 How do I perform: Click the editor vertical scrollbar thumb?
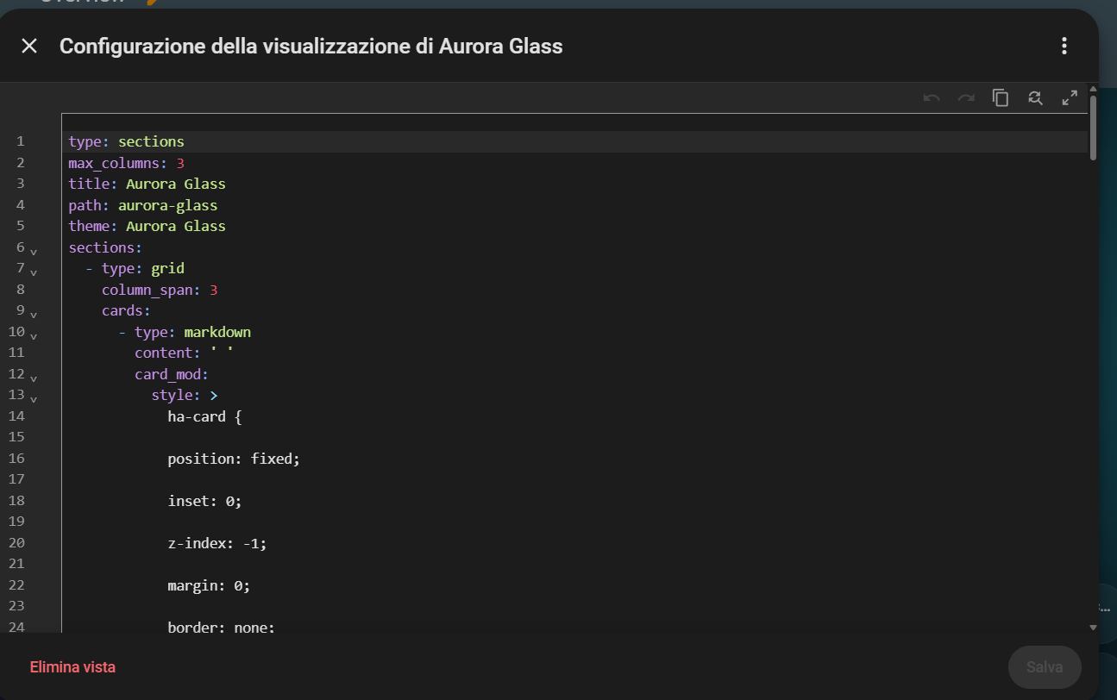[1093, 128]
